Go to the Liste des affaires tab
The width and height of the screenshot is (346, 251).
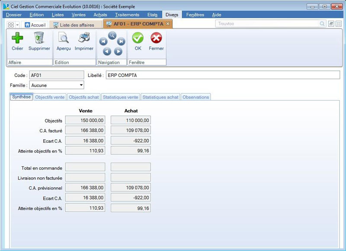pyautogui.click(x=74, y=25)
